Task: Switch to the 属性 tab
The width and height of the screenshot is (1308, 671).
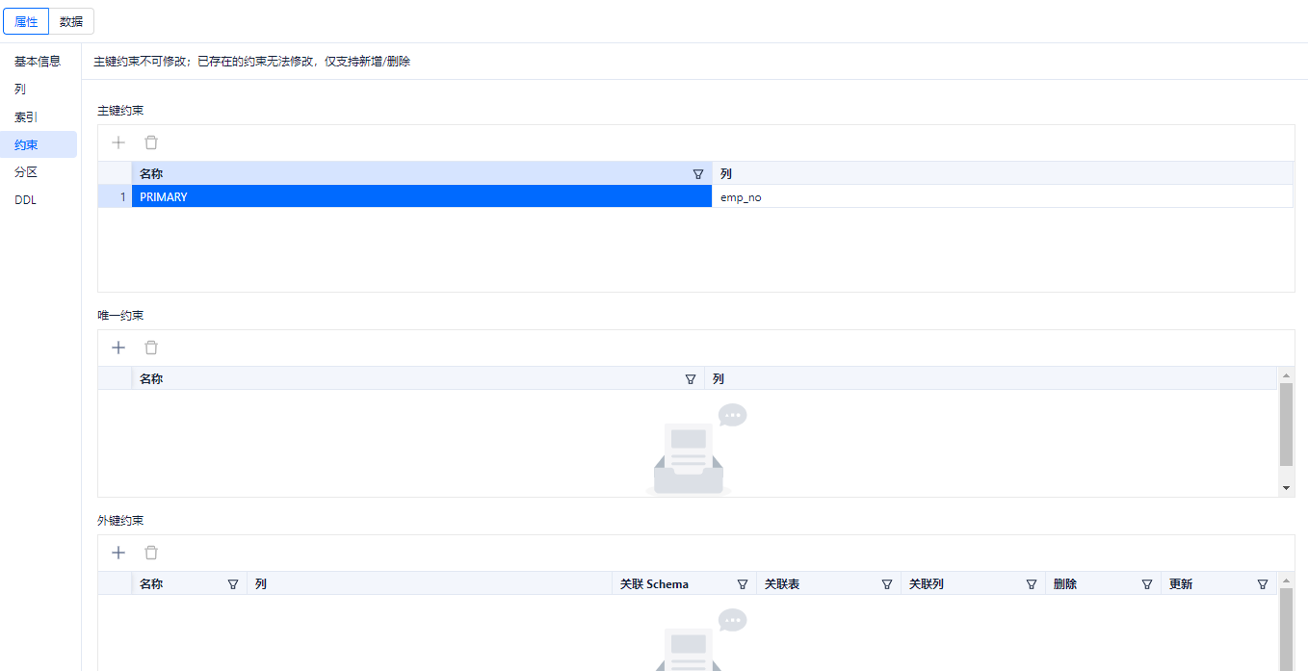Action: [x=26, y=21]
